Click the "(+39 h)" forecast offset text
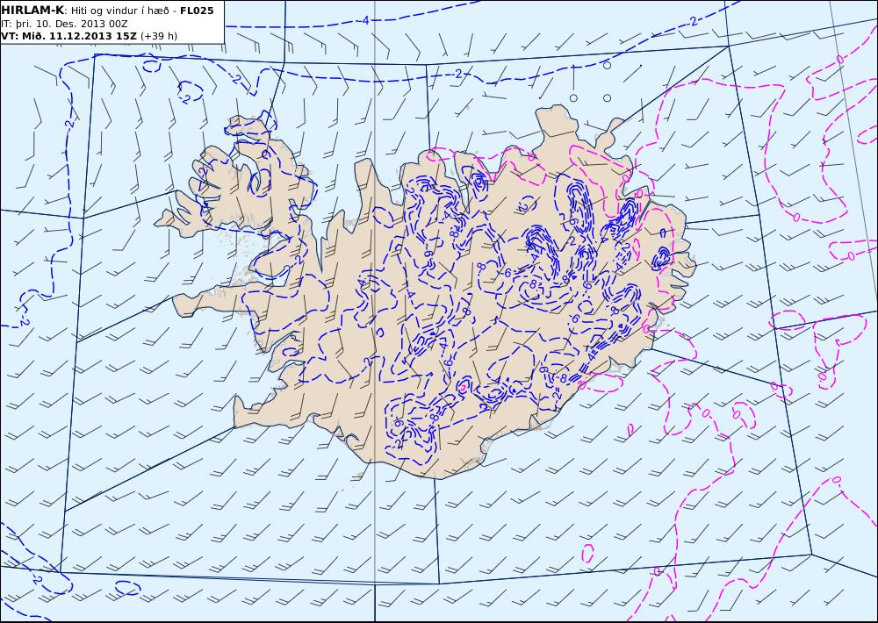This screenshot has width=878, height=623. pos(158,36)
